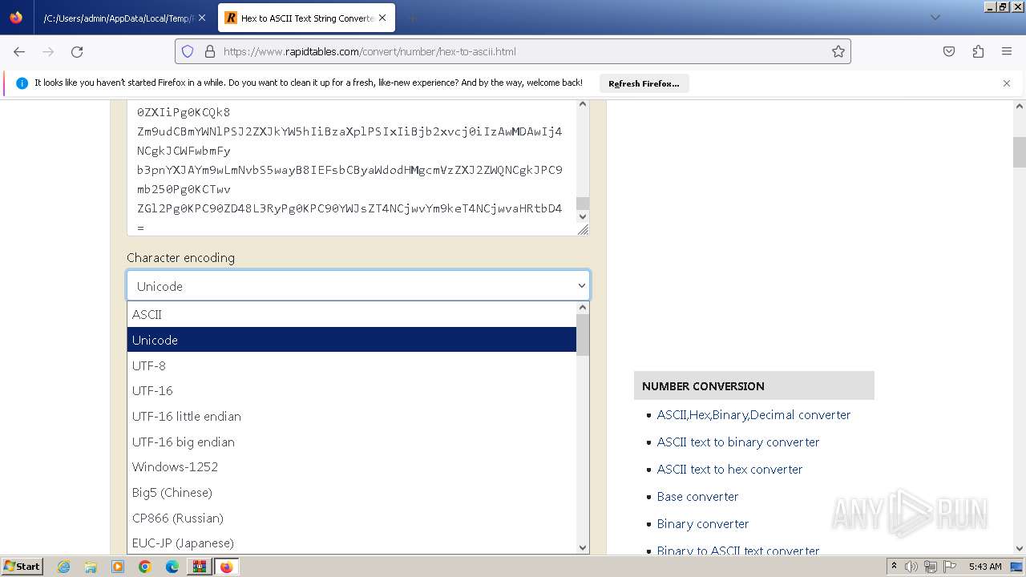The image size is (1026, 577).
Task: Click the Firefox View pinned icon
Action: pos(16,18)
